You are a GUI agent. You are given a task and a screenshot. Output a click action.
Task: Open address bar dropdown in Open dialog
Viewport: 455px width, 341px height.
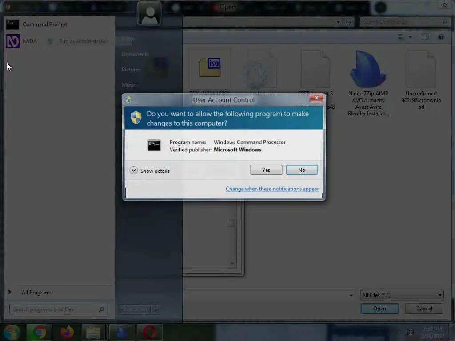pyautogui.click(x=338, y=22)
